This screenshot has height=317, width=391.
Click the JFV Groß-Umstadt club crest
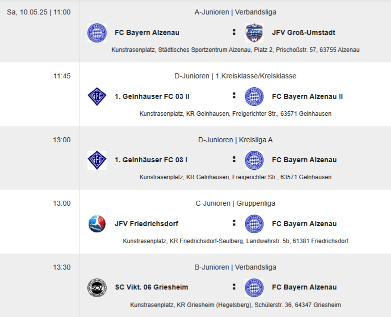pyautogui.click(x=254, y=33)
